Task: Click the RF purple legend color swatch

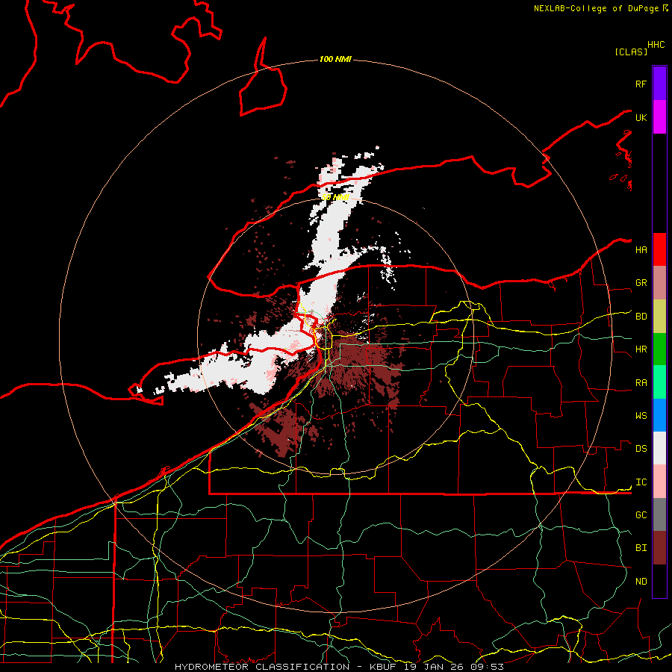Action: [x=659, y=84]
